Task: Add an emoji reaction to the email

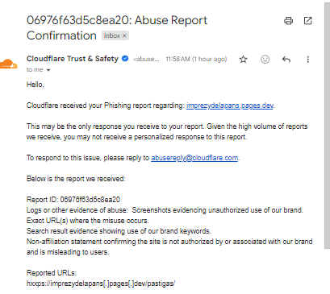Action: pyautogui.click(x=265, y=59)
